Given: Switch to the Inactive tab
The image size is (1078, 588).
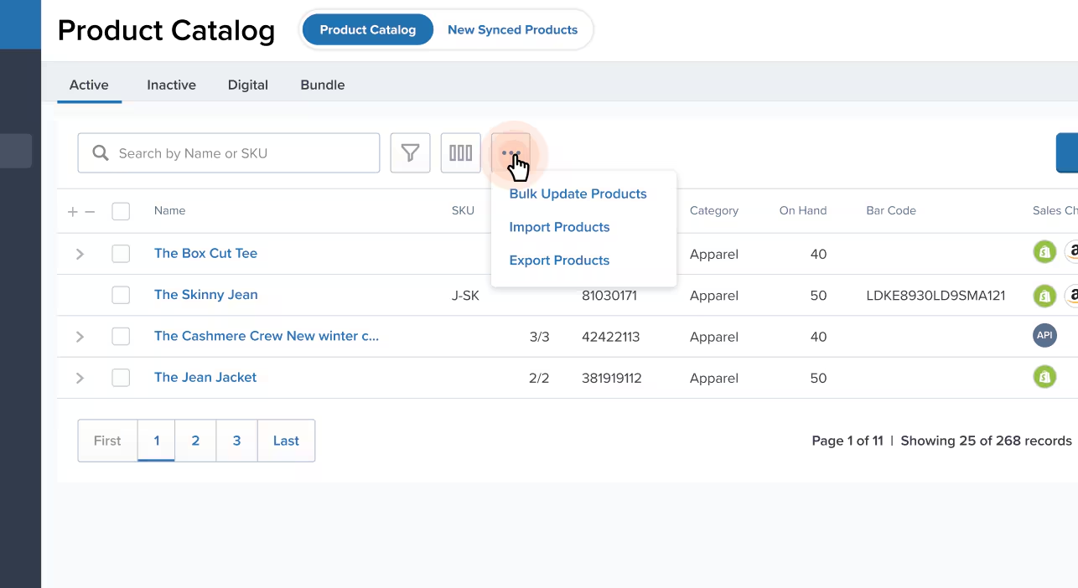Looking at the screenshot, I should point(171,85).
